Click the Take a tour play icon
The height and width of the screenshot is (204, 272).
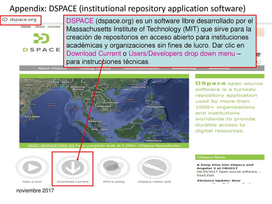(32, 168)
